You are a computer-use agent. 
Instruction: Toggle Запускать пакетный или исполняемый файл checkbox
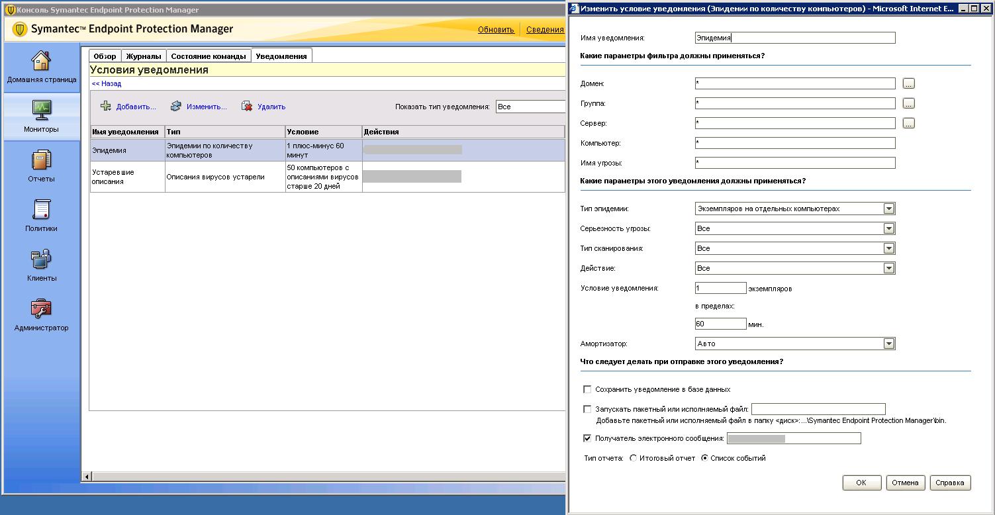pyautogui.click(x=587, y=409)
